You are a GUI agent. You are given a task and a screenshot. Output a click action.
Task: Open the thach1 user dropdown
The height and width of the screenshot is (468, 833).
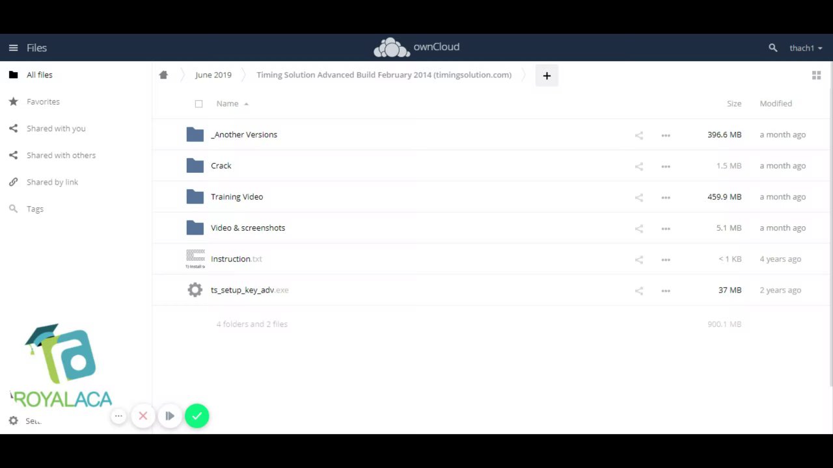click(806, 48)
